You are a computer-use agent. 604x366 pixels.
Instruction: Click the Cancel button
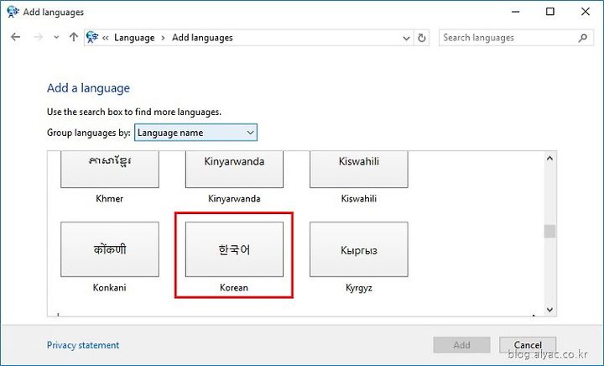tap(528, 345)
